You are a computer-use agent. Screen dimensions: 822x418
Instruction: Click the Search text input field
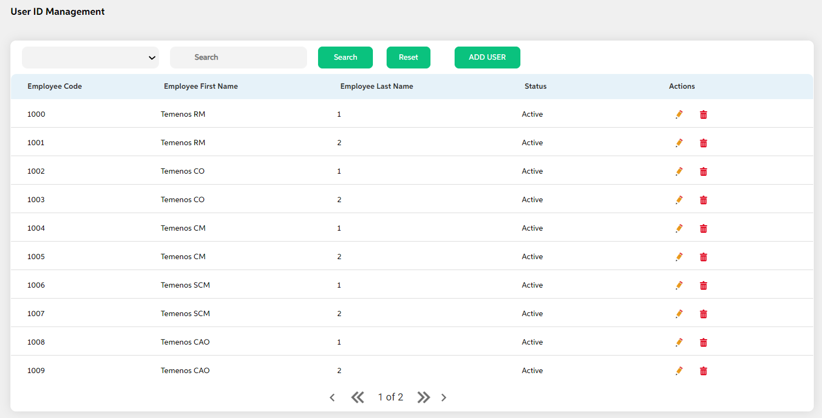coord(239,58)
